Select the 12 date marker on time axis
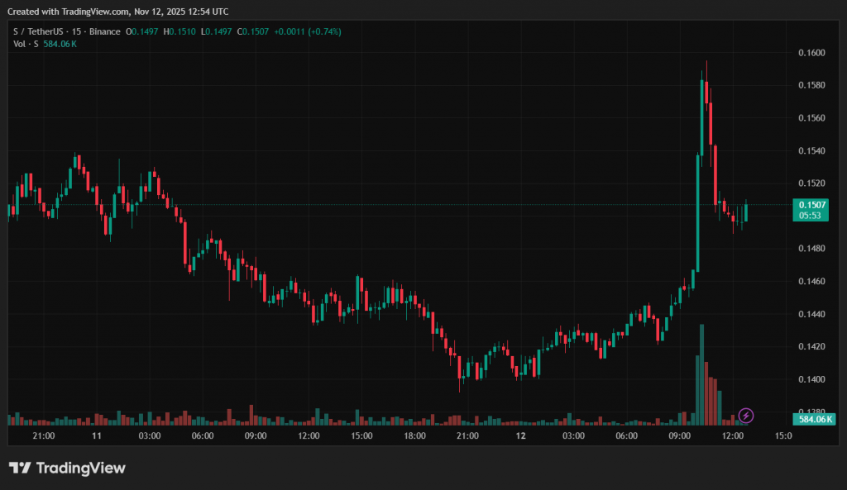Image resolution: width=847 pixels, height=490 pixels. click(x=521, y=435)
